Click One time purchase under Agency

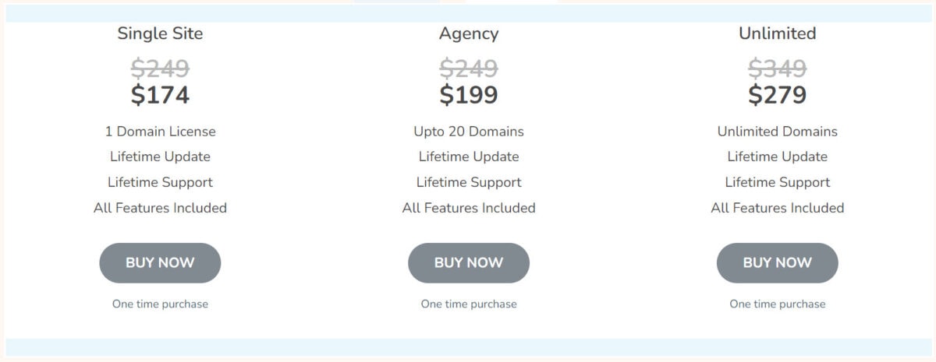click(469, 304)
